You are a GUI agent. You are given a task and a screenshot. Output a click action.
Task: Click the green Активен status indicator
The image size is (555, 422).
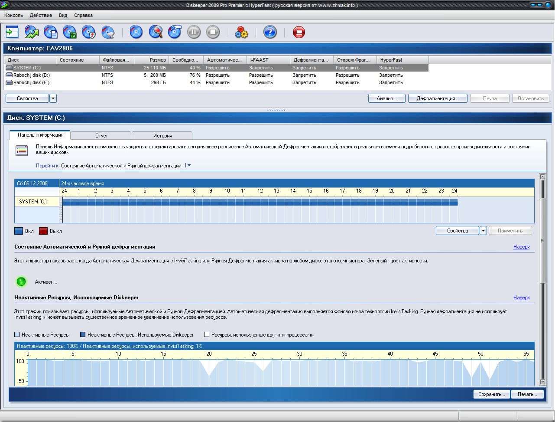tap(21, 282)
